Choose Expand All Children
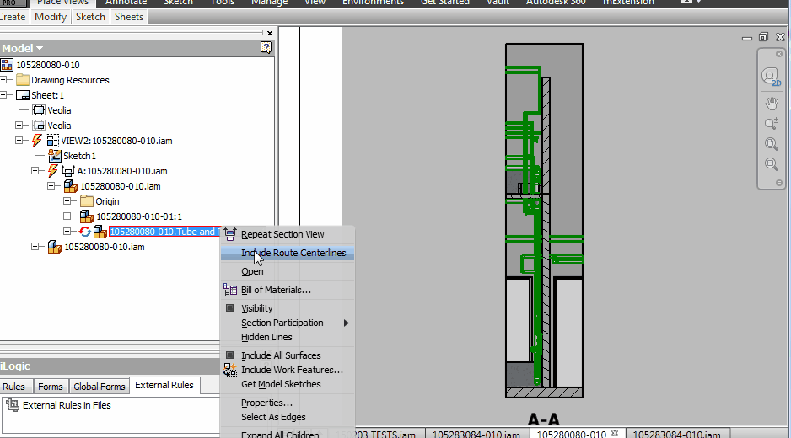Image resolution: width=791 pixels, height=438 pixels. point(288,434)
